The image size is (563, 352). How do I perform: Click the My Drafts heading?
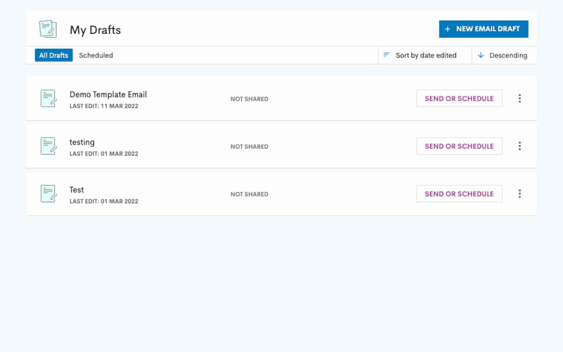pos(95,30)
